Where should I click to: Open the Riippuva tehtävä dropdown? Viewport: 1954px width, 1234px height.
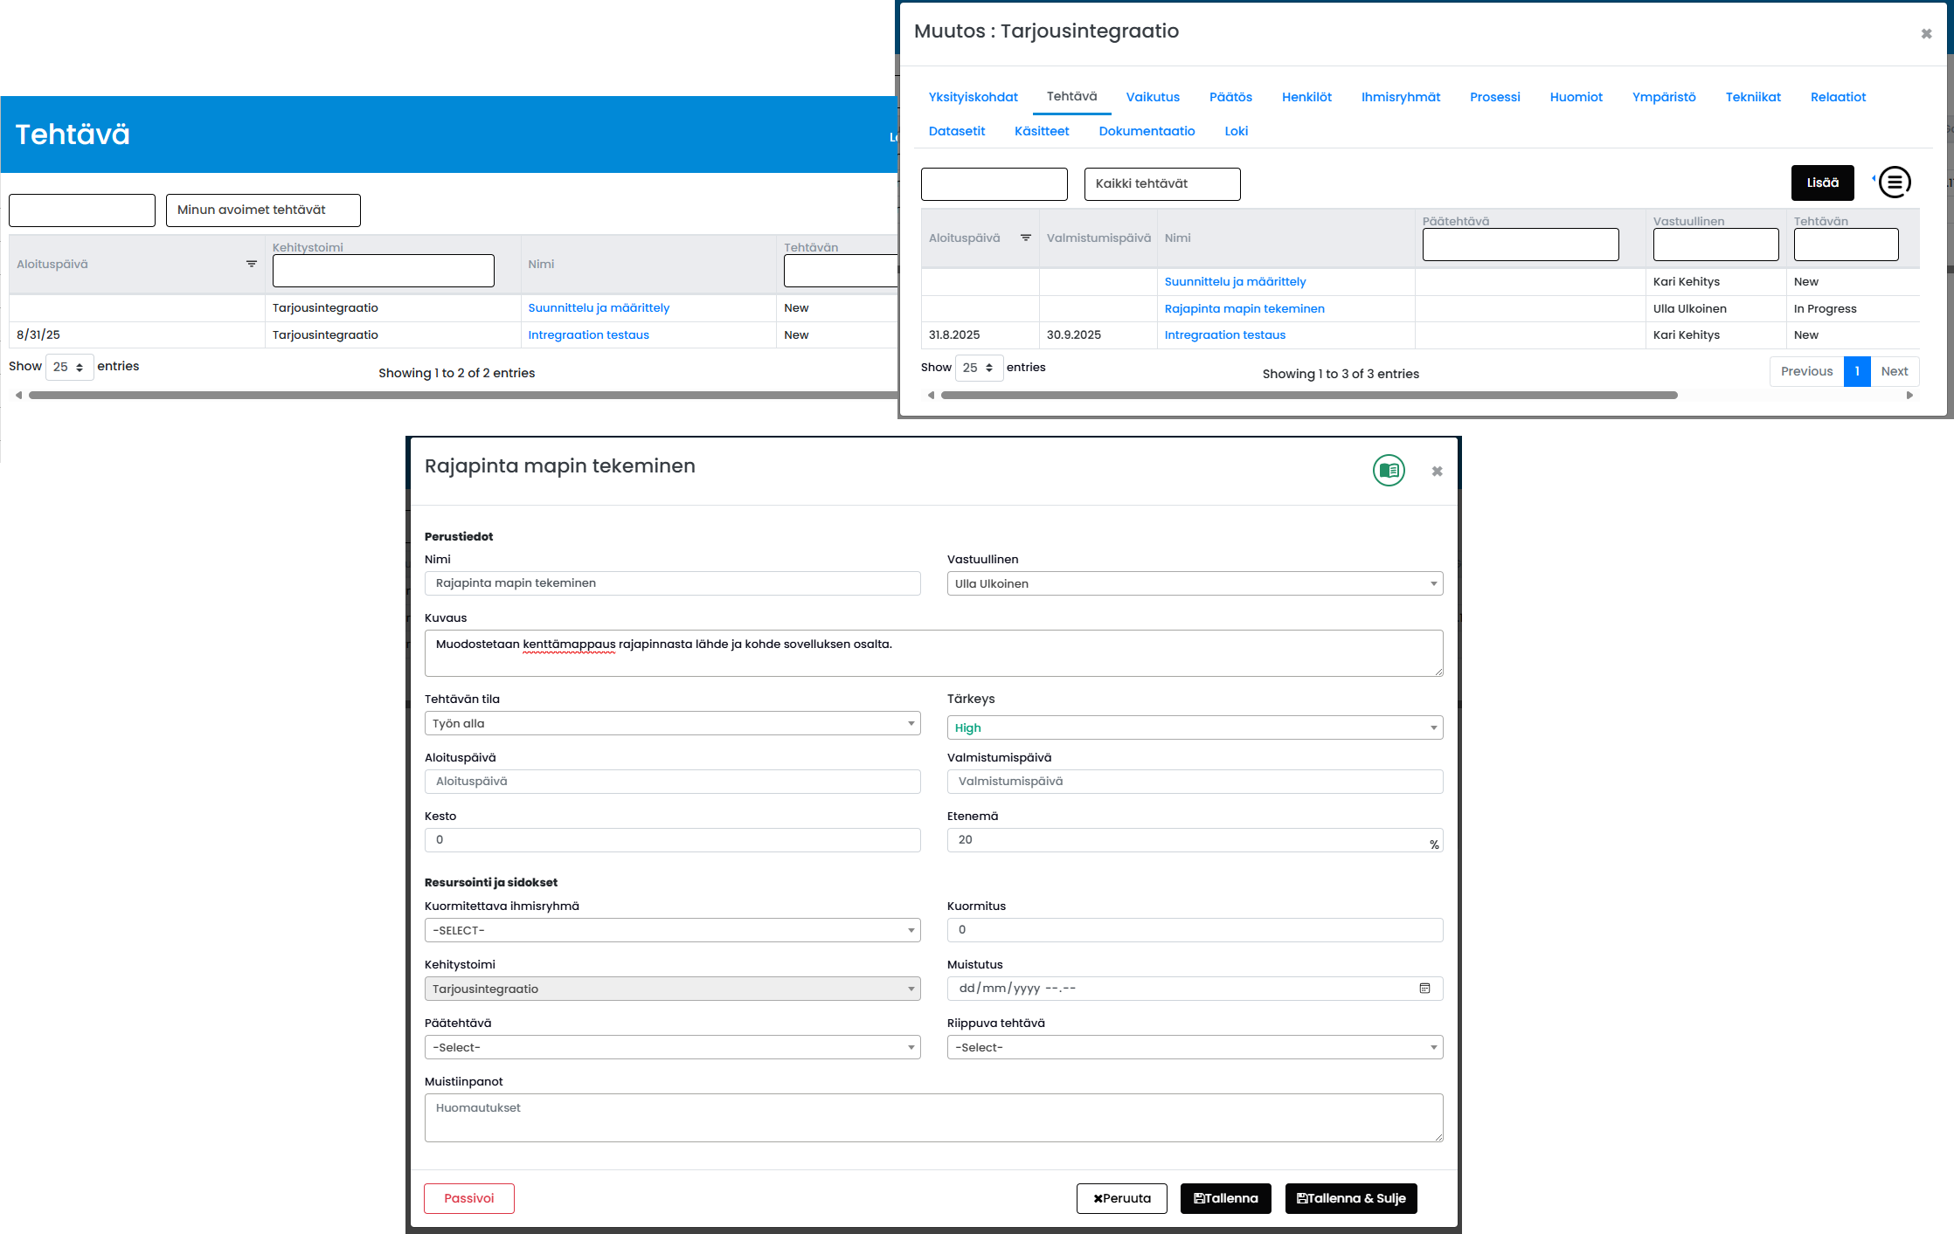(1194, 1047)
